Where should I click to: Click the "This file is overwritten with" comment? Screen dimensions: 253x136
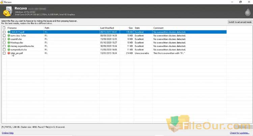169,53
